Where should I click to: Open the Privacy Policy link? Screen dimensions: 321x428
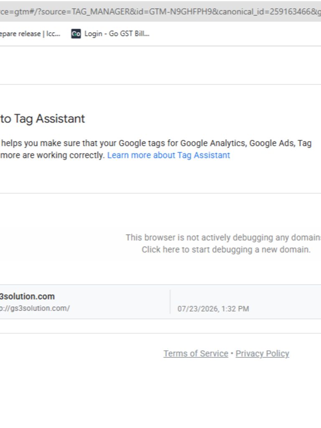pyautogui.click(x=262, y=354)
